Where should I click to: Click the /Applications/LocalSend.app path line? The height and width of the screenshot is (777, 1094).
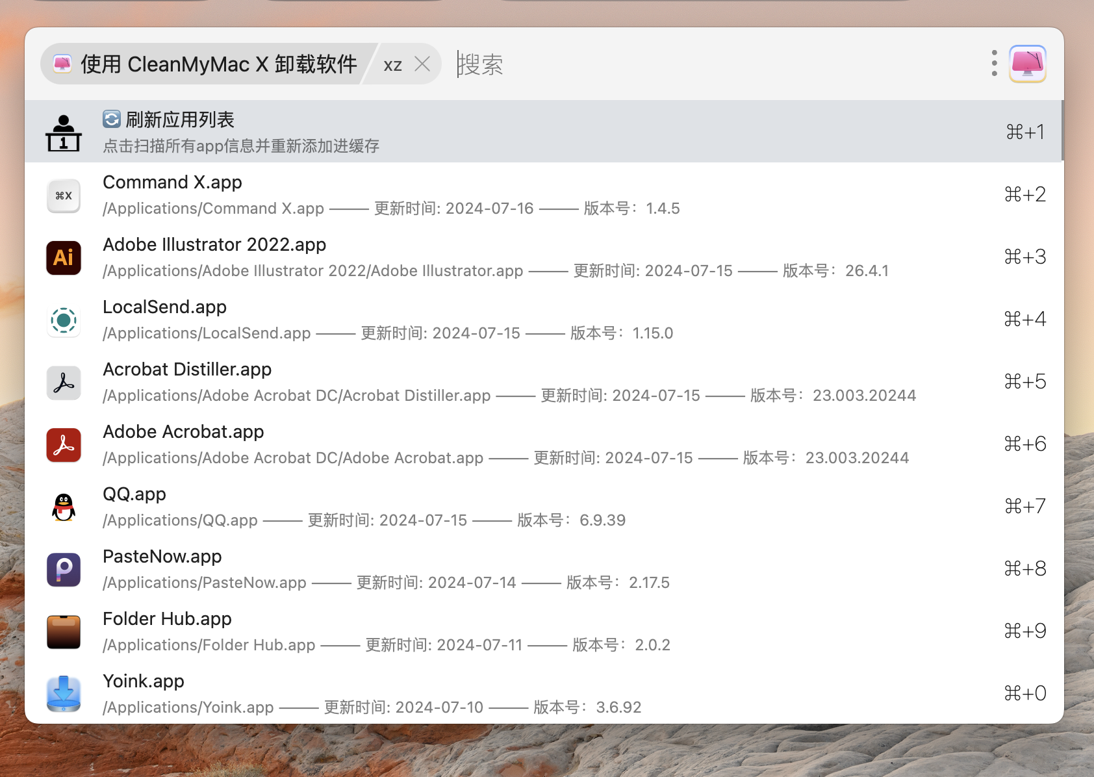388,333
